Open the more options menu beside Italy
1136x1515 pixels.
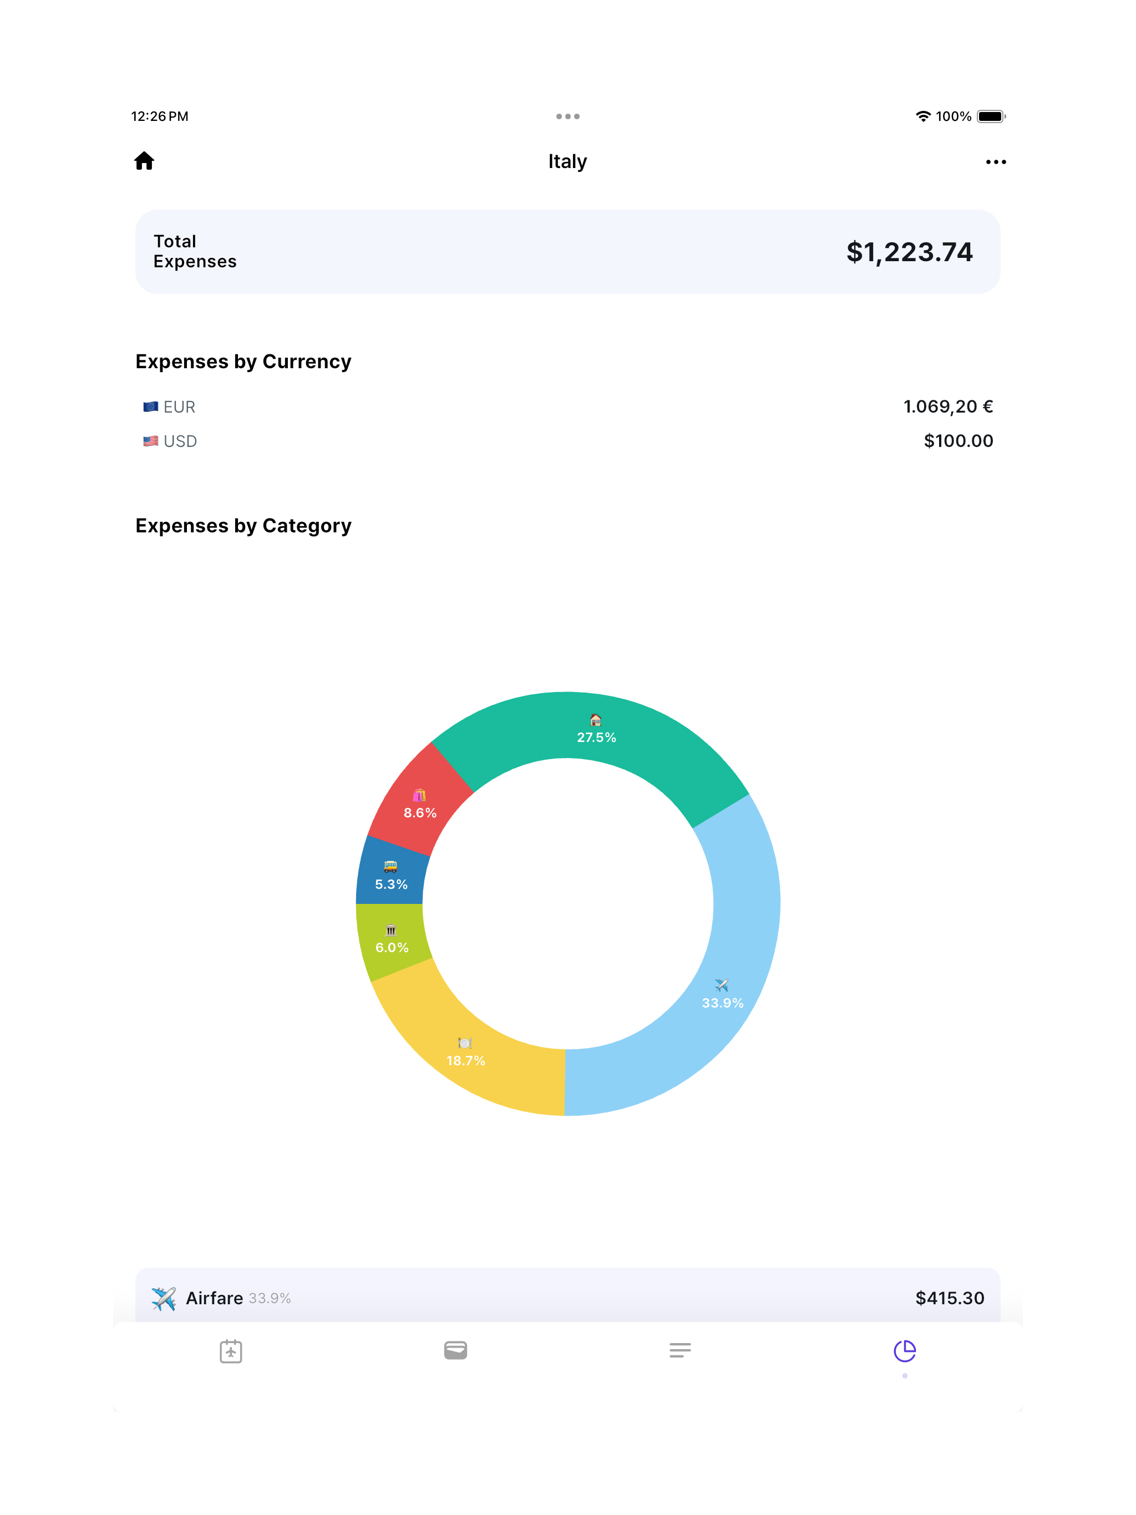tap(996, 162)
